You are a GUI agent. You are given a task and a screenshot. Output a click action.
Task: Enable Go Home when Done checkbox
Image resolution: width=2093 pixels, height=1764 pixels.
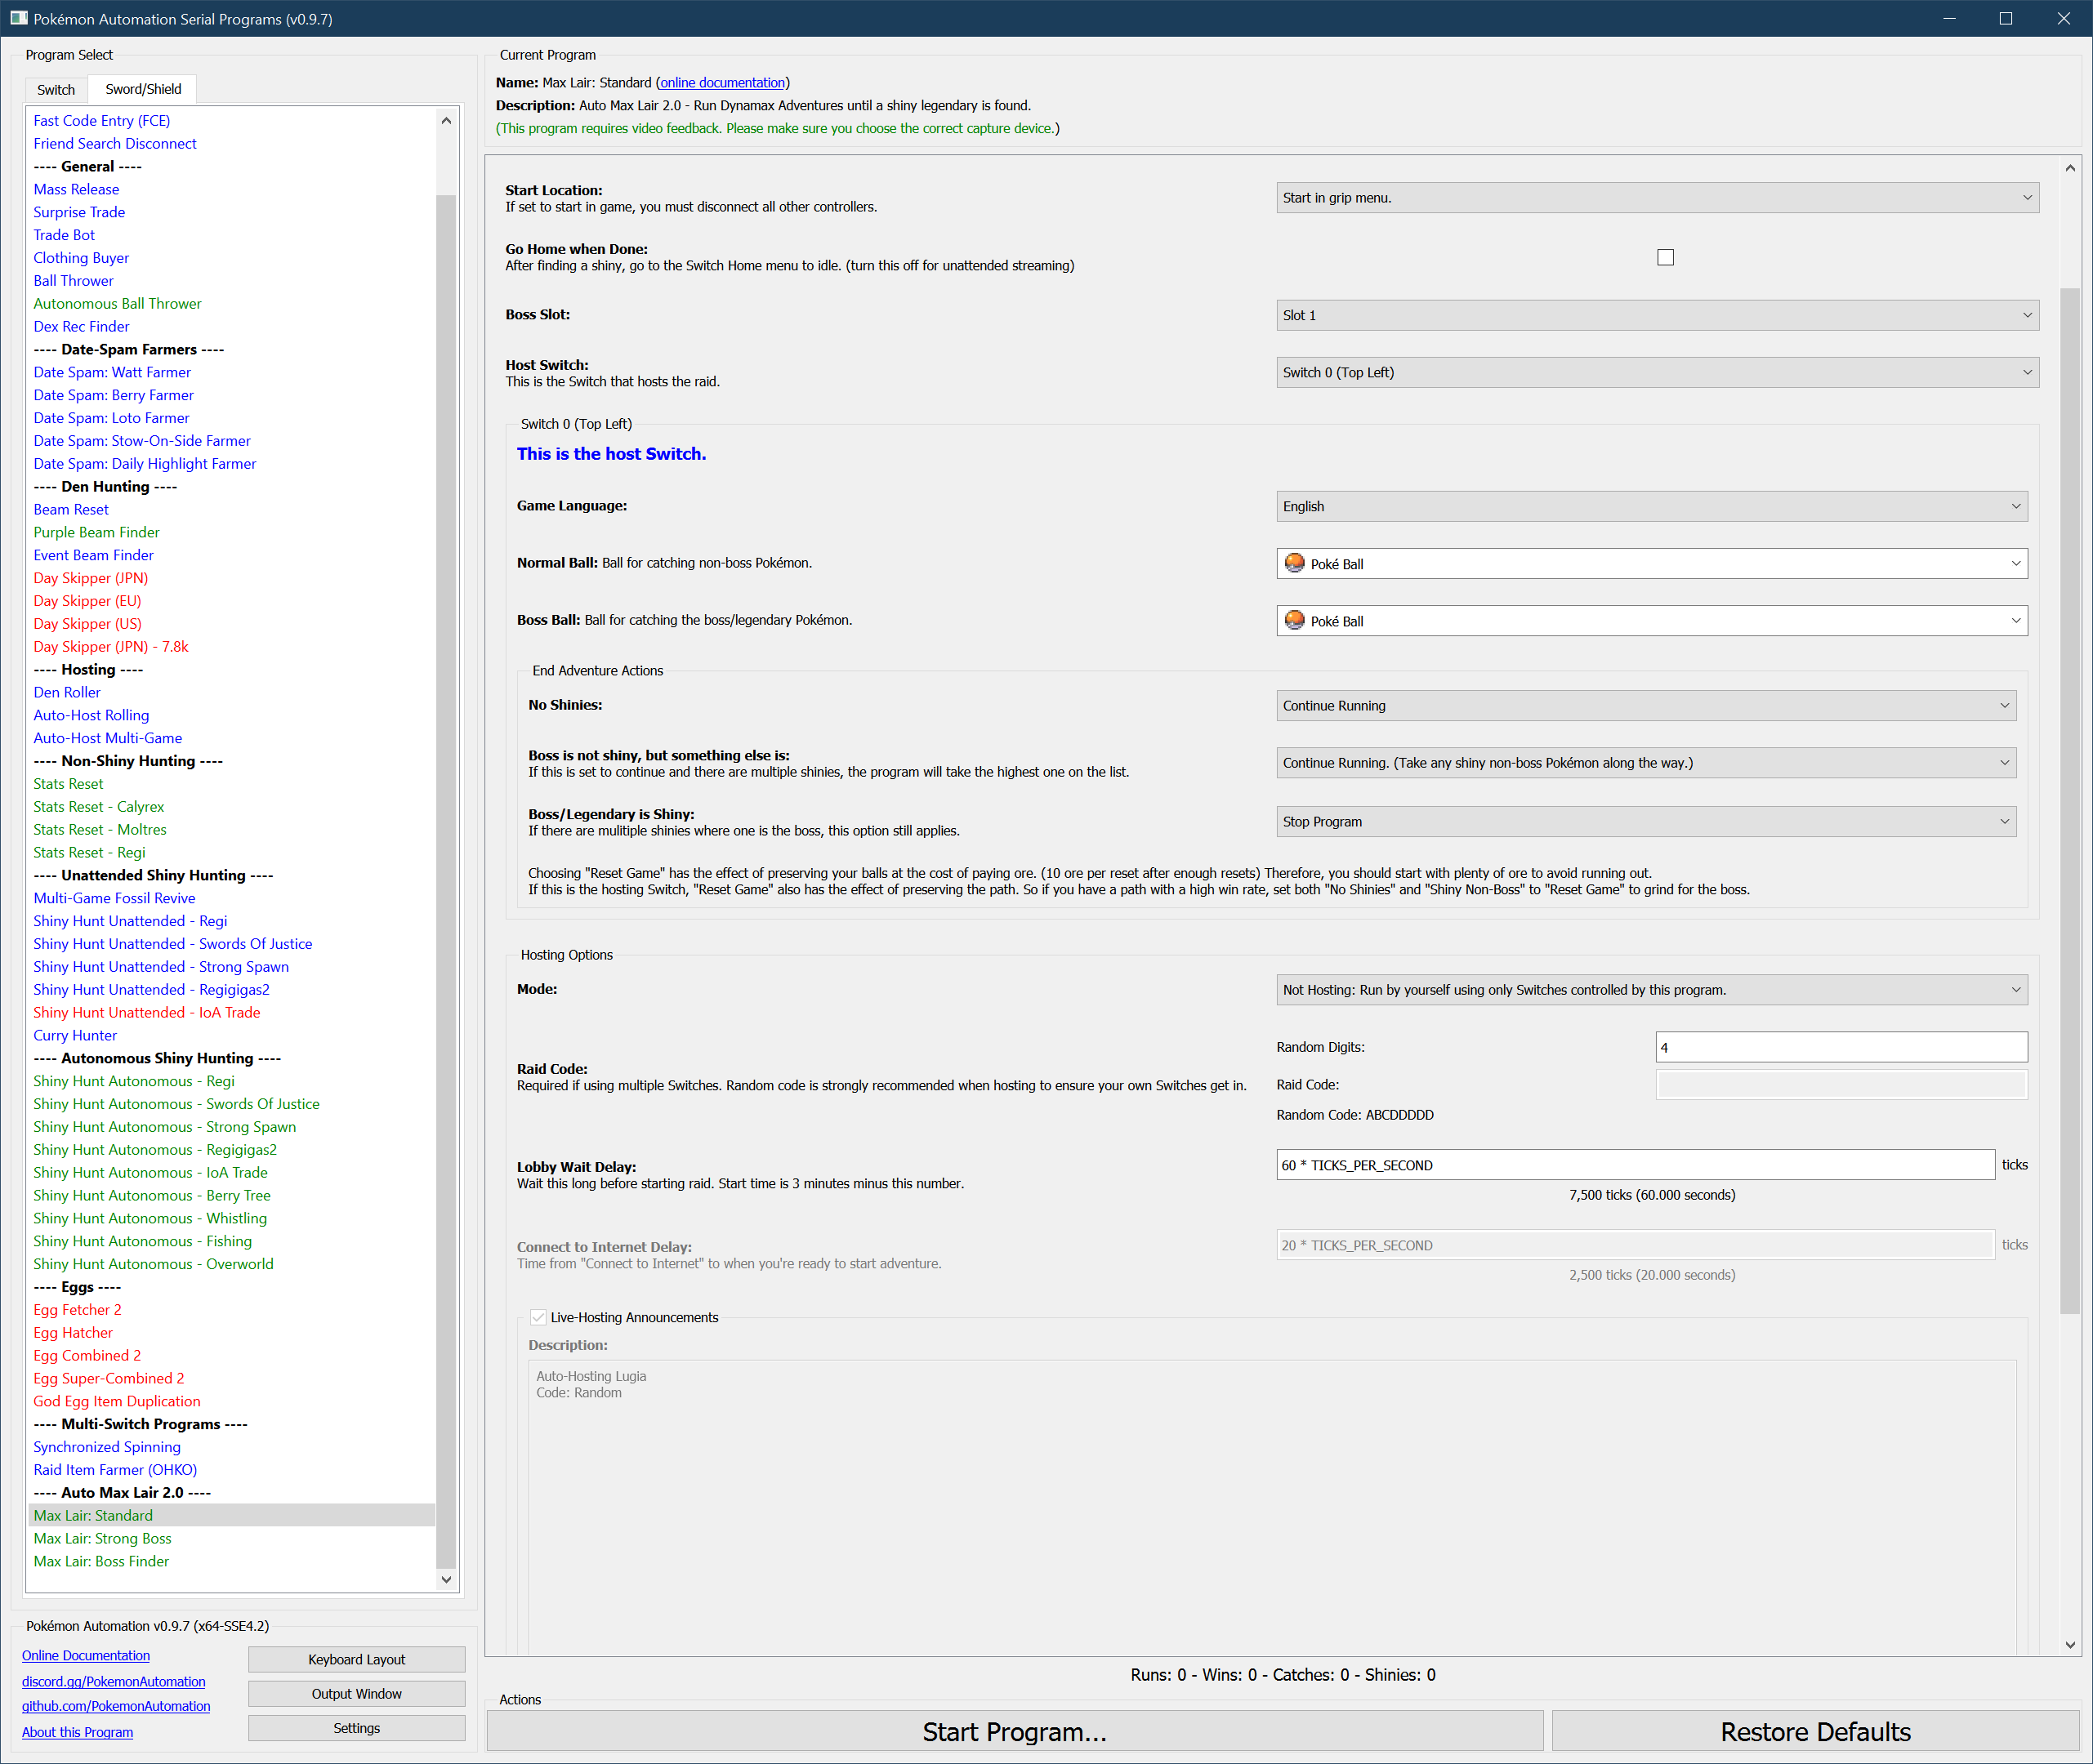[x=1665, y=257]
